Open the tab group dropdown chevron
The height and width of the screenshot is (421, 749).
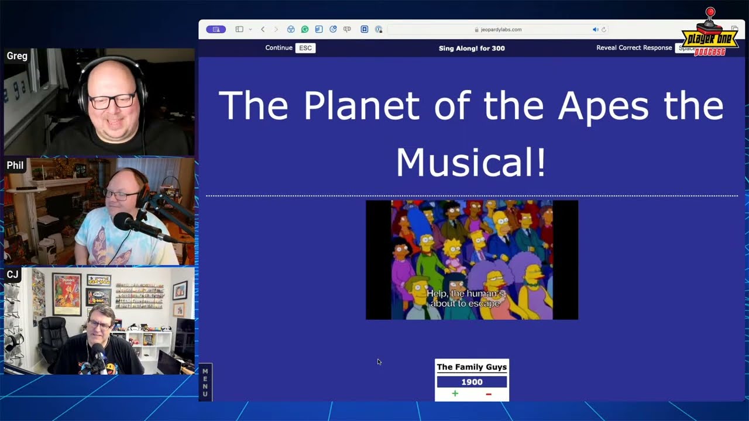coord(250,29)
